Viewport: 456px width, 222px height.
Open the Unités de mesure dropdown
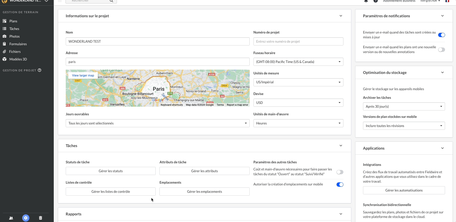click(298, 82)
